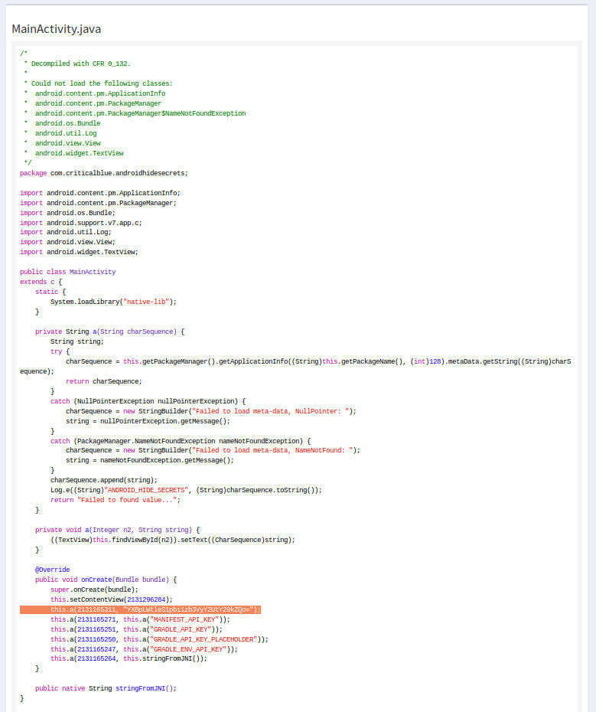Viewport: 596px width, 712px height.
Task: Click the catch NullPointerException line
Action: [x=148, y=401]
